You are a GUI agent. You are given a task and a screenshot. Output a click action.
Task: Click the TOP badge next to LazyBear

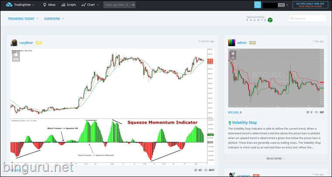click(39, 43)
